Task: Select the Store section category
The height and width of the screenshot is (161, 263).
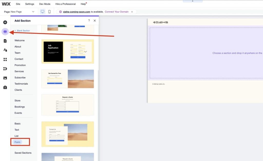Action: [x=17, y=101]
